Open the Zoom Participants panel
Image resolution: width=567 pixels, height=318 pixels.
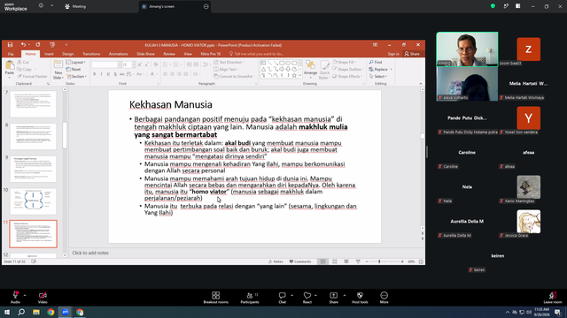[250, 298]
